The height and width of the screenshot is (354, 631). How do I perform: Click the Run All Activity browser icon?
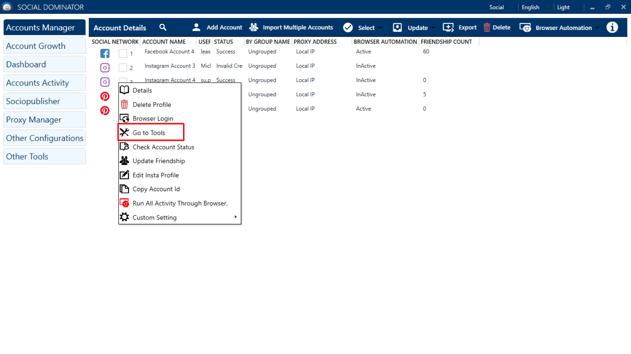coord(124,203)
